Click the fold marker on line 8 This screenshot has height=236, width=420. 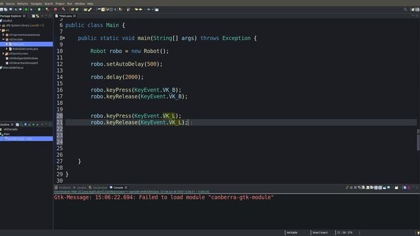click(64, 38)
